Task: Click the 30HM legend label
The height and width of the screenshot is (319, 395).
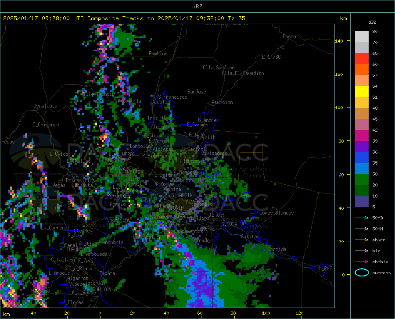Action: click(377, 229)
